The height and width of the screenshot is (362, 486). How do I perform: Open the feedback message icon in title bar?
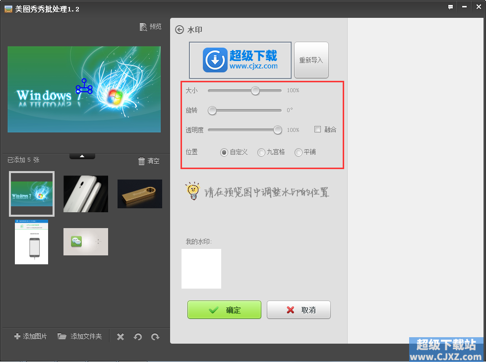click(450, 7)
